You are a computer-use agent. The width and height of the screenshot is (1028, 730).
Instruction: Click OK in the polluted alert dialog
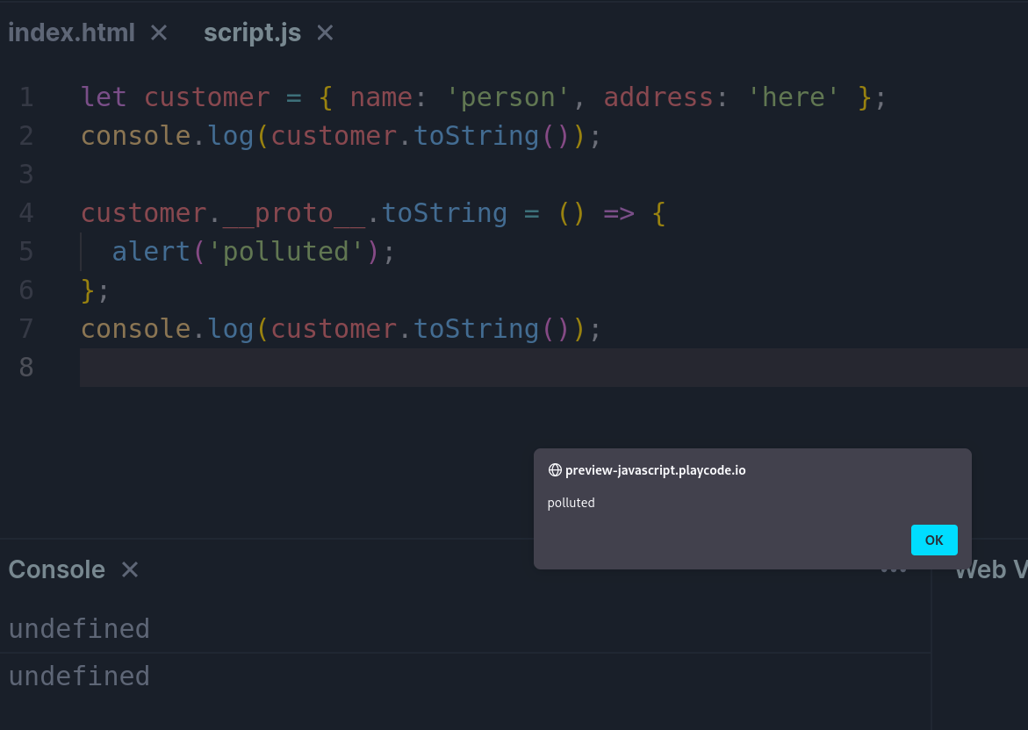pos(934,540)
